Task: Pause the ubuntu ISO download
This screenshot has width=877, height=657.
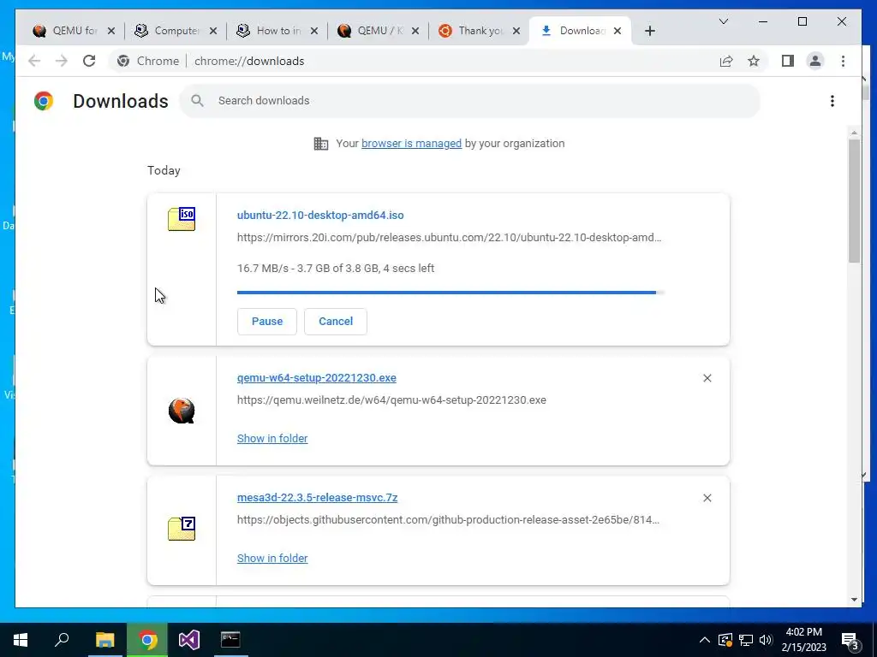Action: [267, 322]
